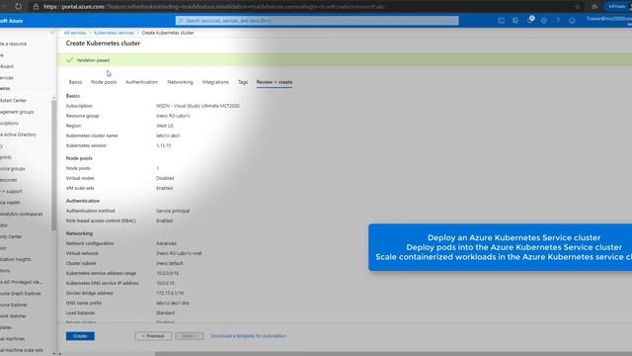
Task: Open portal settings gear icon
Action: (x=544, y=21)
